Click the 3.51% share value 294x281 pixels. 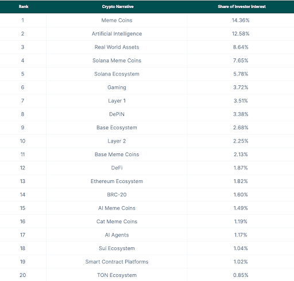[241, 101]
